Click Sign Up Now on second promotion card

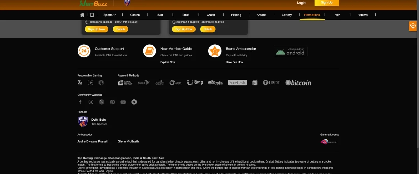(184, 29)
